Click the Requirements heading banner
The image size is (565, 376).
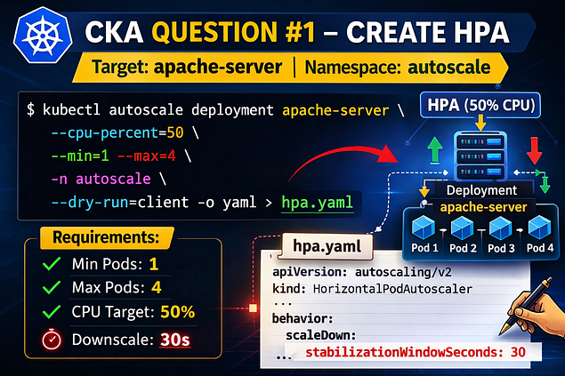click(106, 237)
